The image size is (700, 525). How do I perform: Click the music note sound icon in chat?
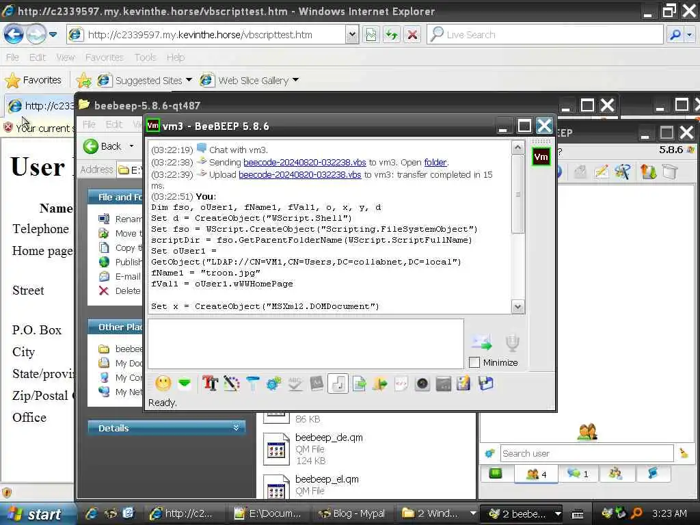coord(338,383)
